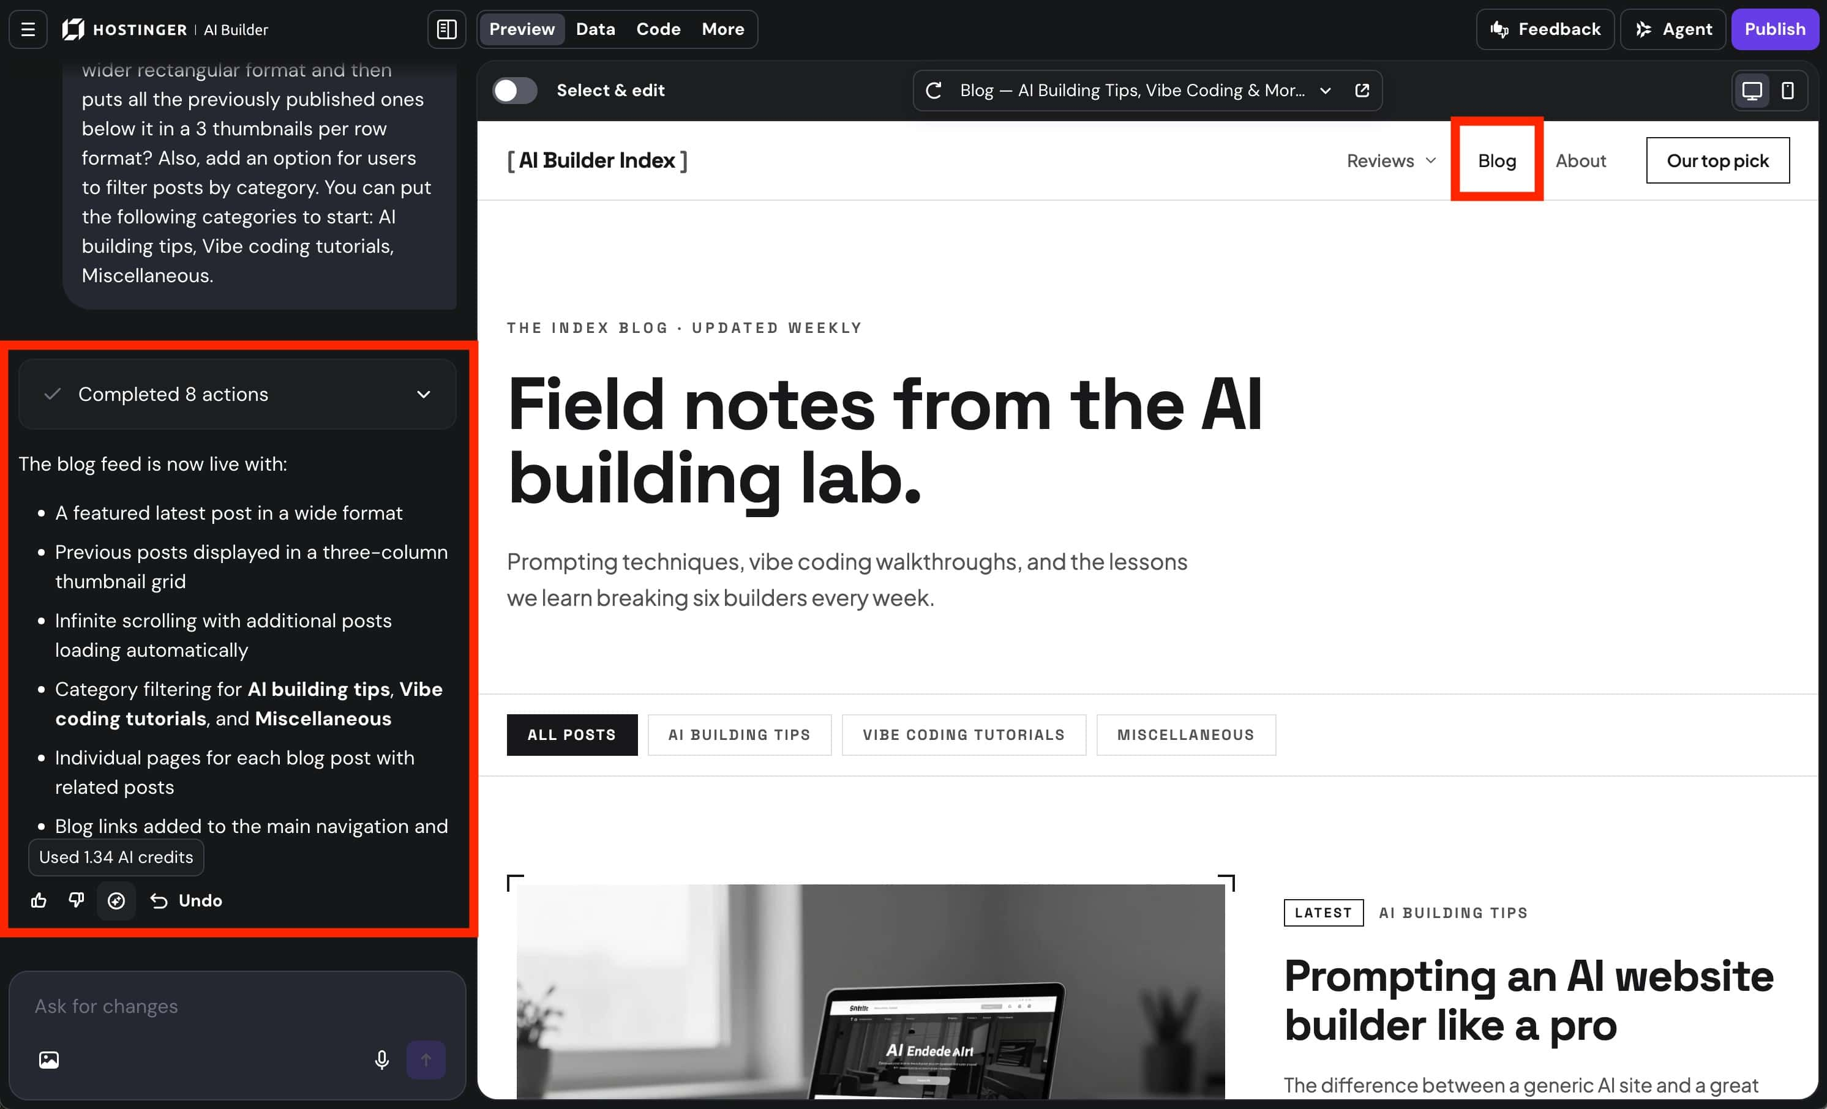Click the Used 1.34 AI credits badge

[x=116, y=857]
